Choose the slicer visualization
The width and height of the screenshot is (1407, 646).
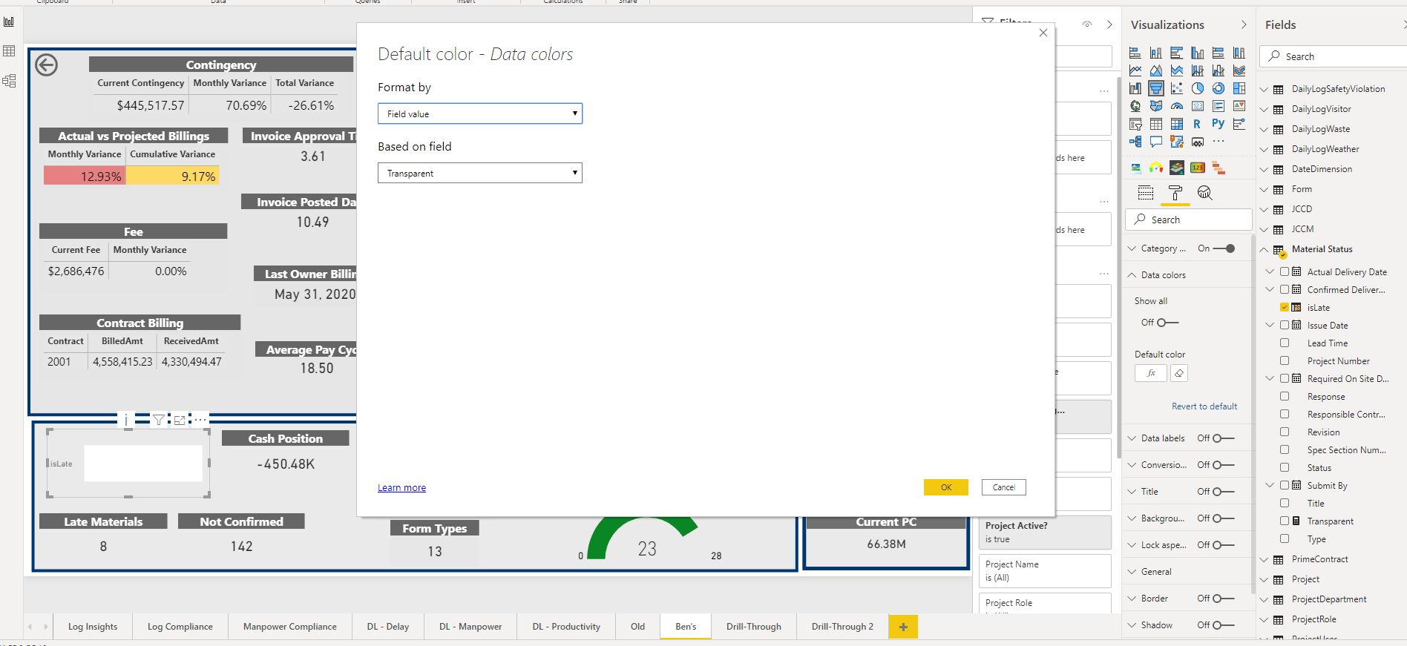pyautogui.click(x=1135, y=124)
